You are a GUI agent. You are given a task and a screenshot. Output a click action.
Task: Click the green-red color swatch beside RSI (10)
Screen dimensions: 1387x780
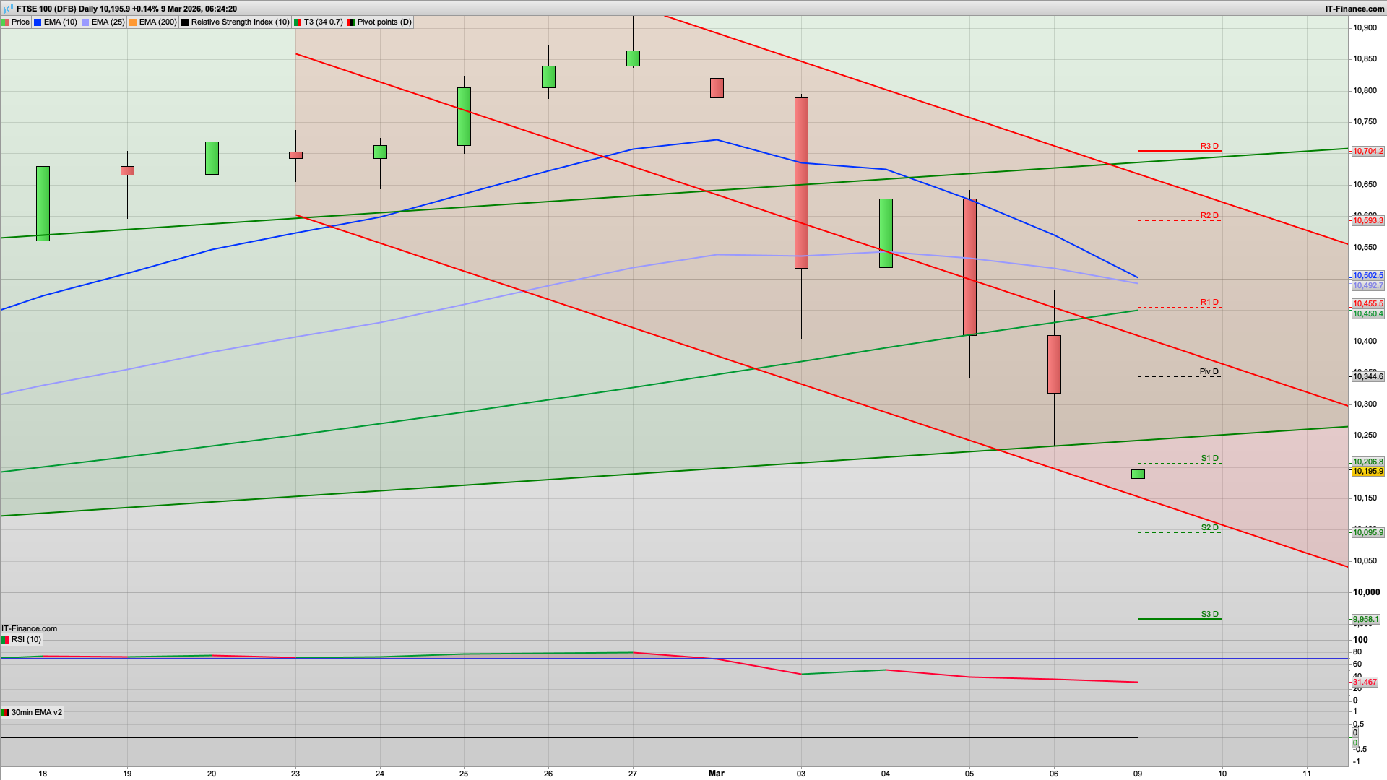pyautogui.click(x=7, y=639)
